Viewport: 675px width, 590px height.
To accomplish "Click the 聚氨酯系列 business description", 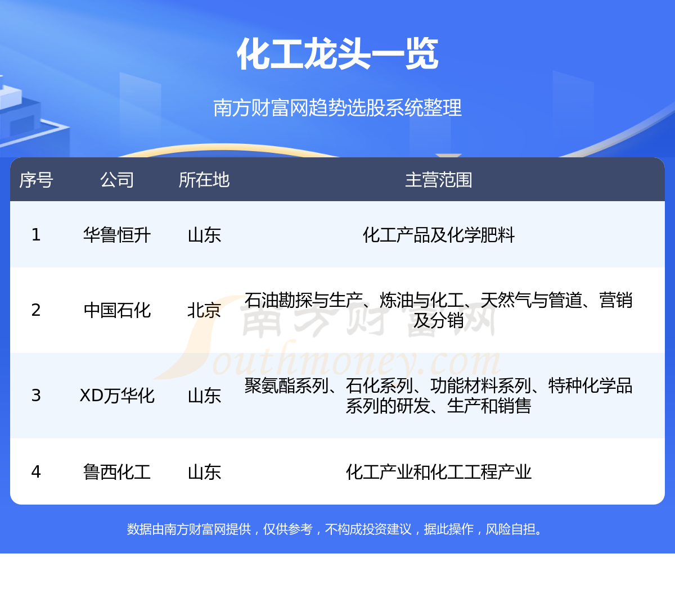I will tap(439, 396).
